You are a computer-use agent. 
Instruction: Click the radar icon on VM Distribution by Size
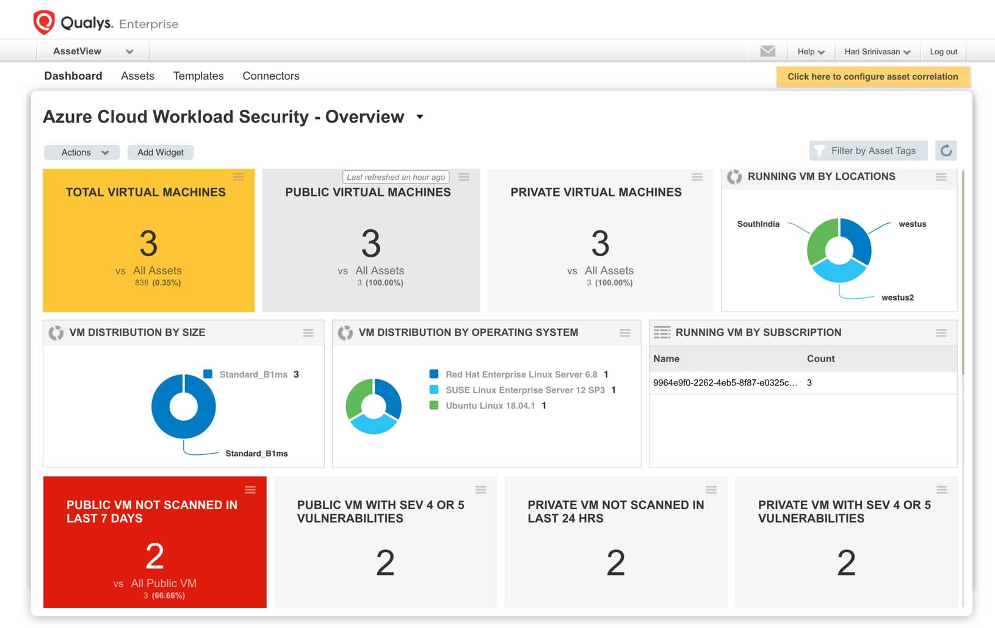57,332
